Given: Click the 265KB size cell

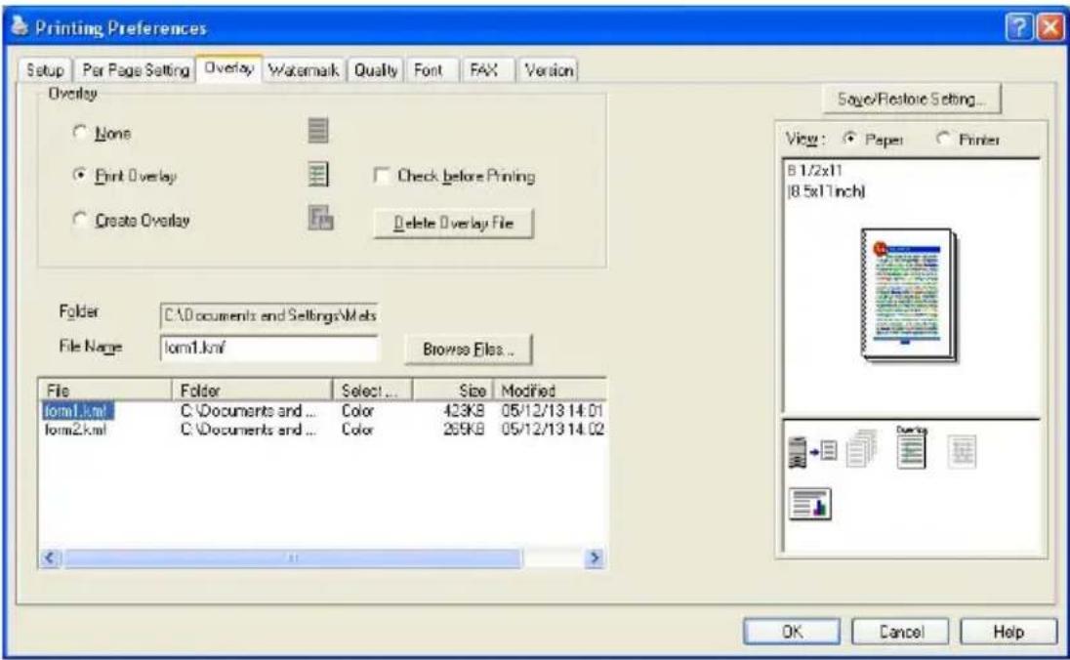Looking at the screenshot, I should pyautogui.click(x=464, y=430).
